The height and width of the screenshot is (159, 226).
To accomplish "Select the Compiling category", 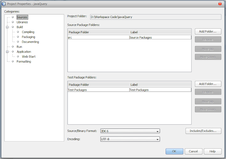I will click(28, 32).
